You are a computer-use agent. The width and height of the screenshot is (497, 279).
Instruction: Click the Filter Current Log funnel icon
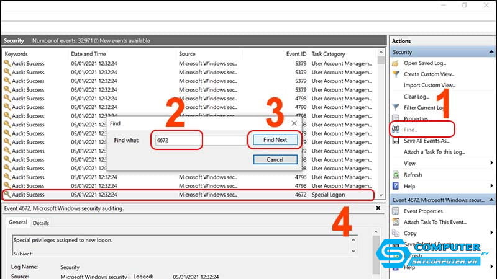coord(396,107)
